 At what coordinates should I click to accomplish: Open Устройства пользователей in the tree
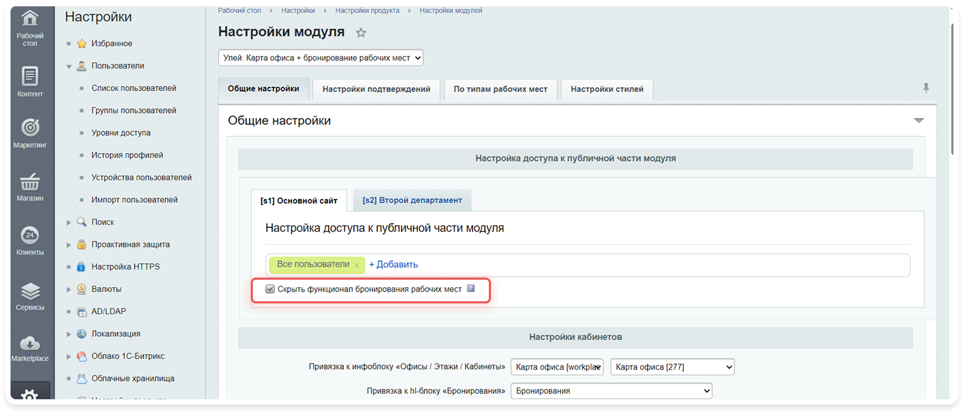pyautogui.click(x=141, y=178)
